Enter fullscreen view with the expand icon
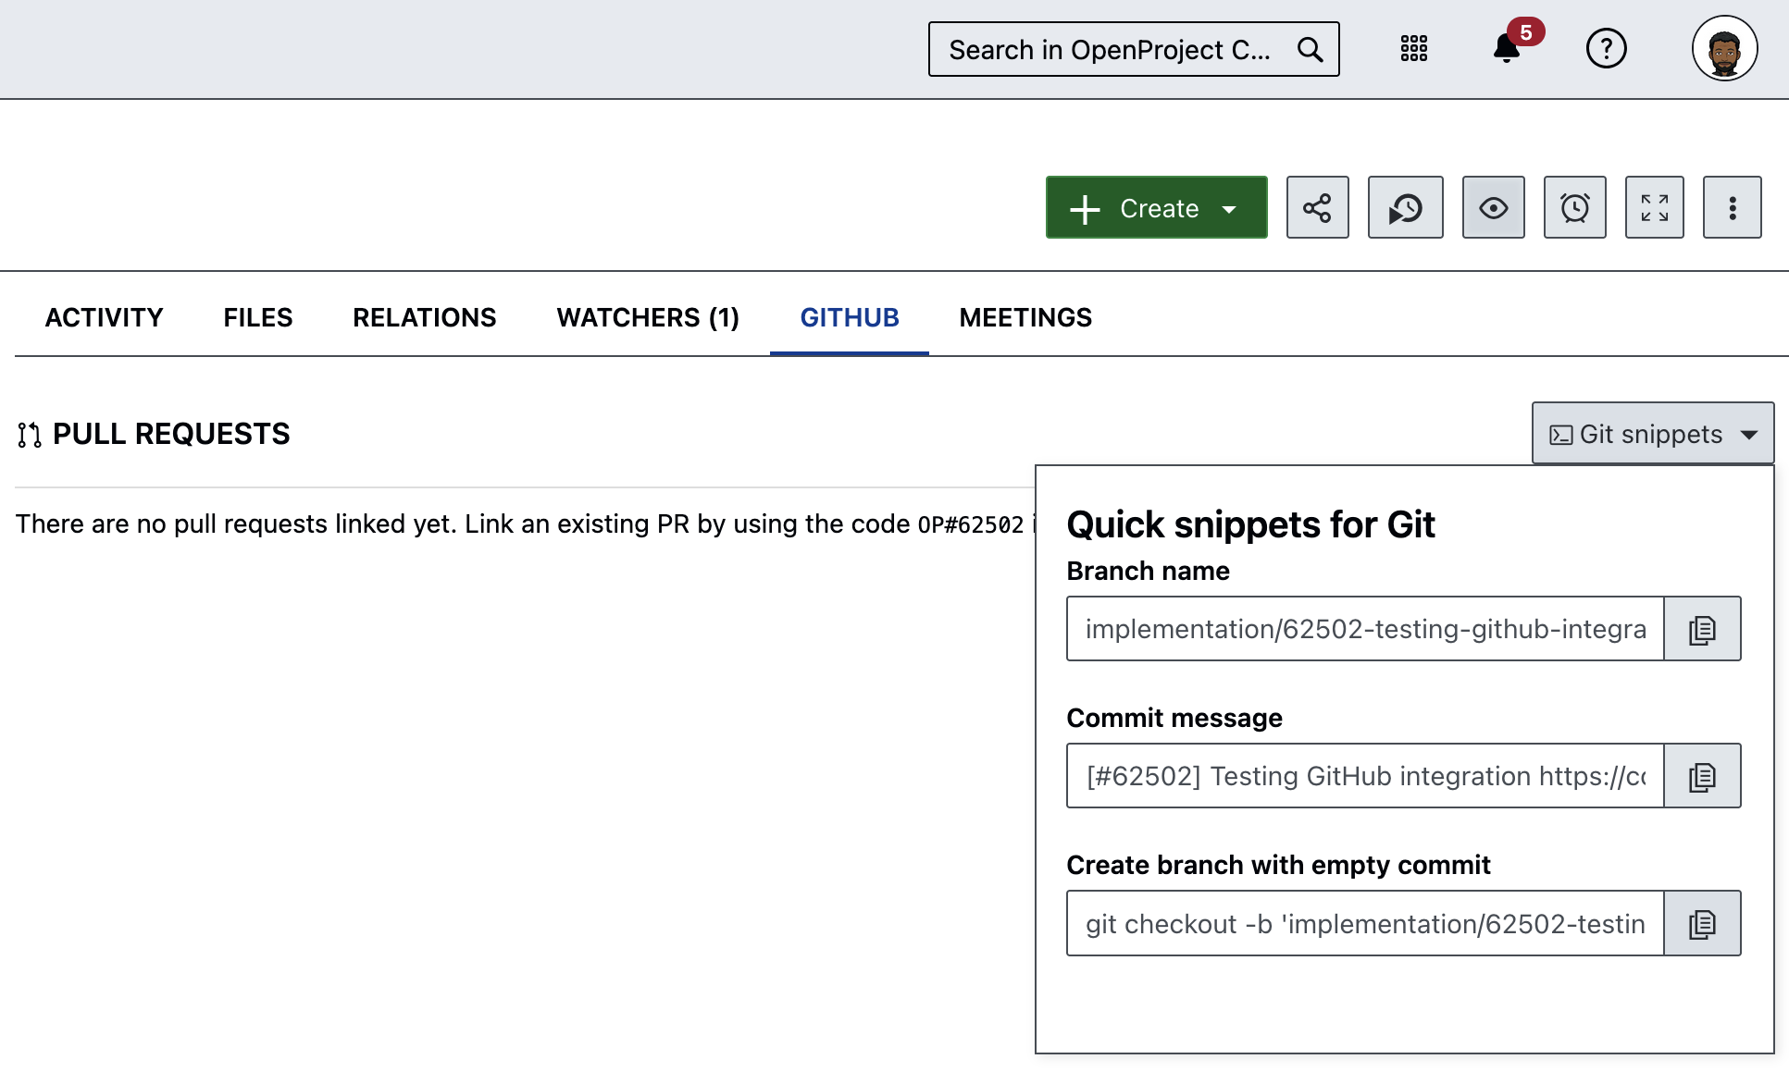The image size is (1789, 1084). click(x=1654, y=208)
